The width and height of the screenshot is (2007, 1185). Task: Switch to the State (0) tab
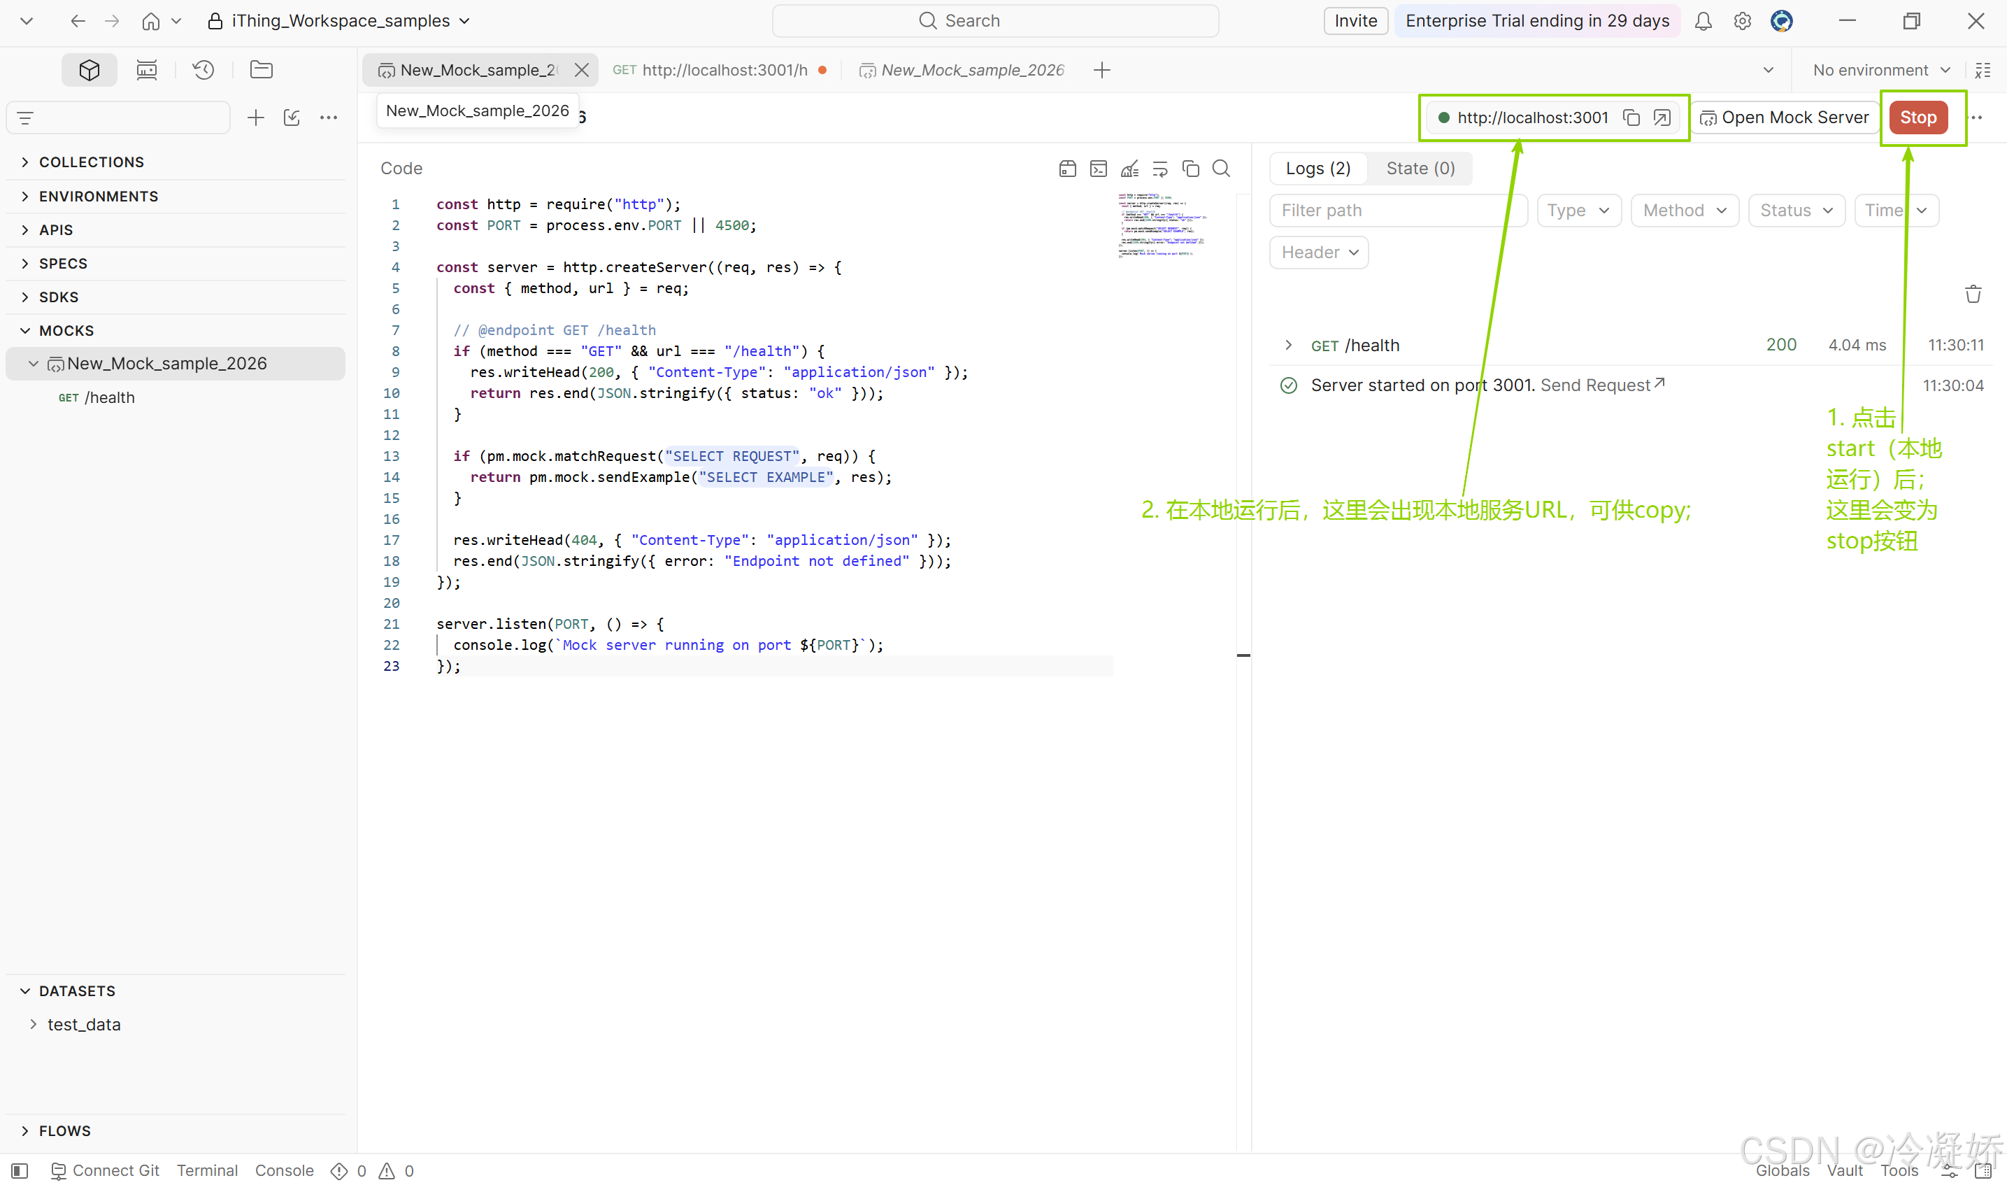[1420, 169]
